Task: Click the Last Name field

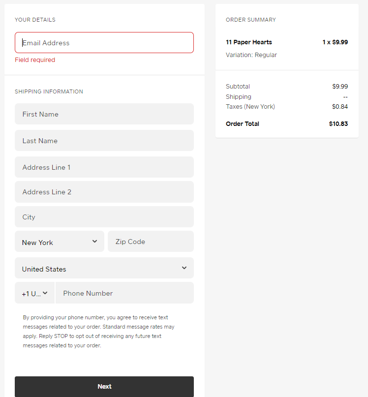Action: pyautogui.click(x=104, y=141)
